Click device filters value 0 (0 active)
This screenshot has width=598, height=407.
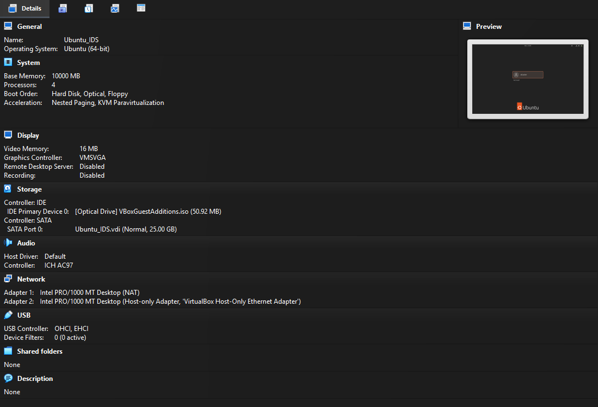(x=70, y=338)
